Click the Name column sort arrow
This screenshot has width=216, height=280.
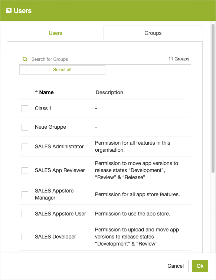click(x=36, y=92)
